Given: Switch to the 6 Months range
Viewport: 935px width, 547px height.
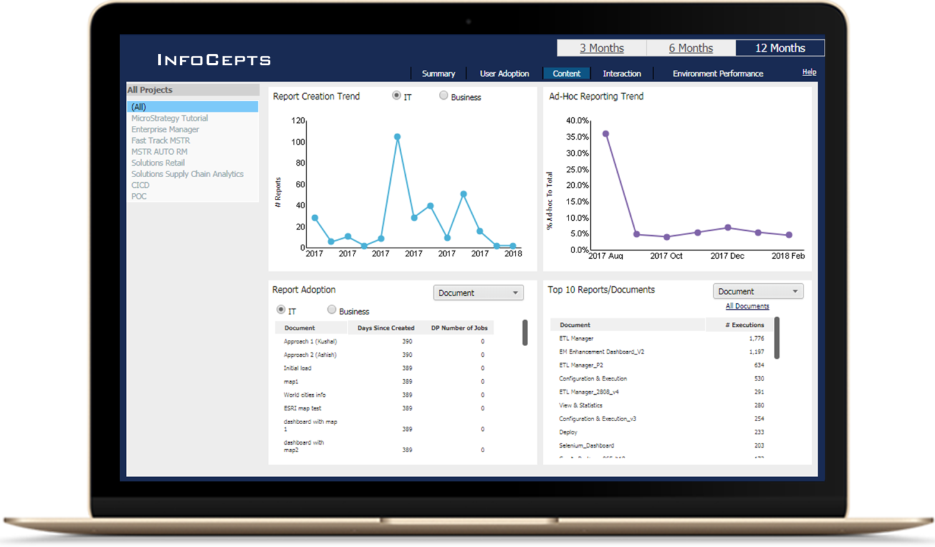Looking at the screenshot, I should (x=691, y=48).
